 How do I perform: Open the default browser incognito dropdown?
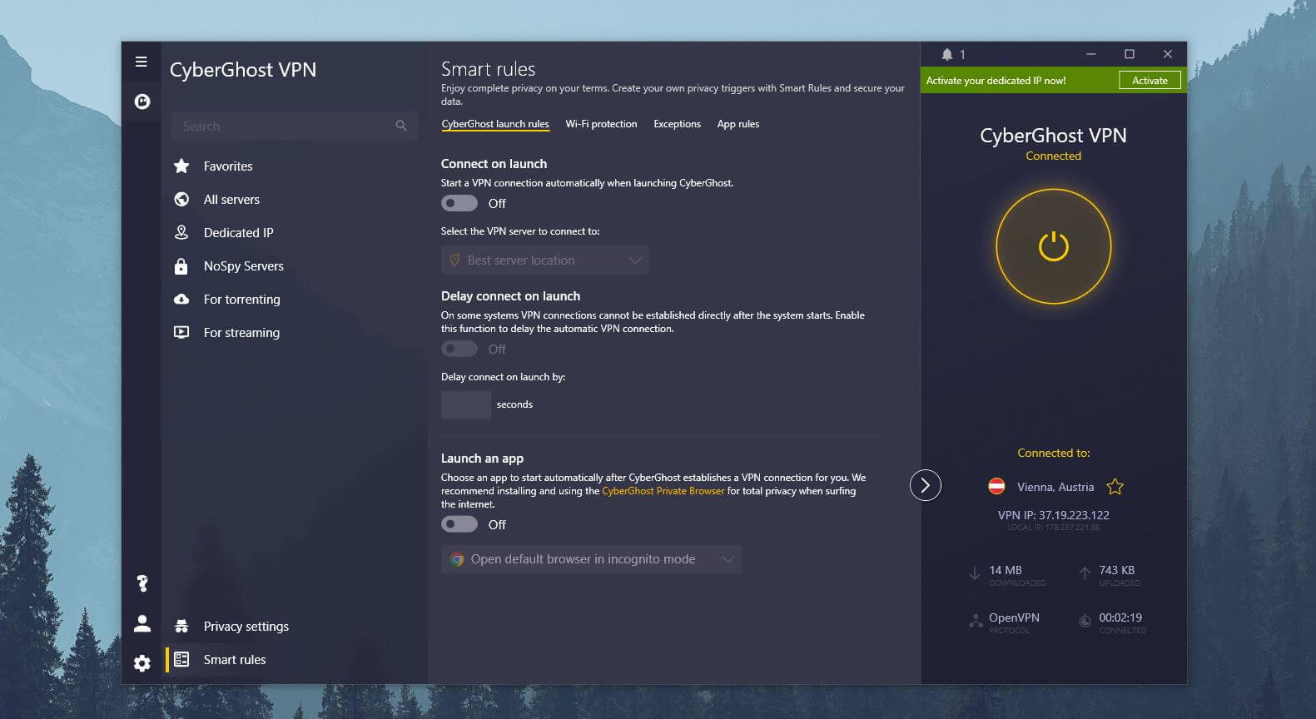(x=591, y=559)
